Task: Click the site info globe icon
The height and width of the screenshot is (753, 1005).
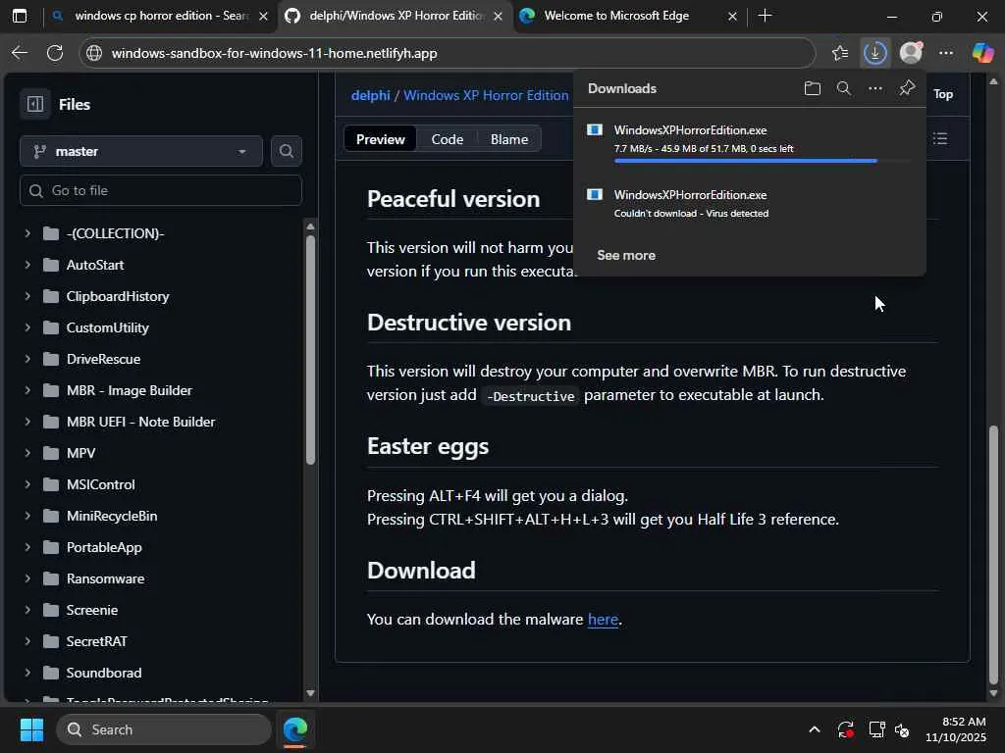Action: [x=94, y=53]
